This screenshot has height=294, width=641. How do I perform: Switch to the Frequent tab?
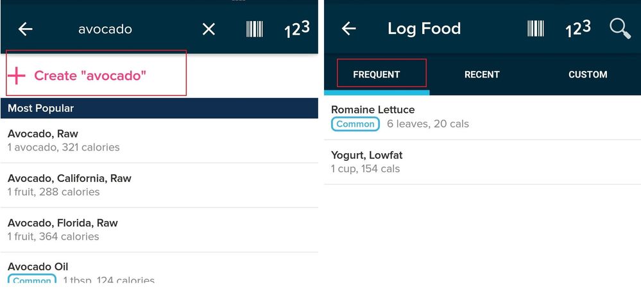[377, 74]
